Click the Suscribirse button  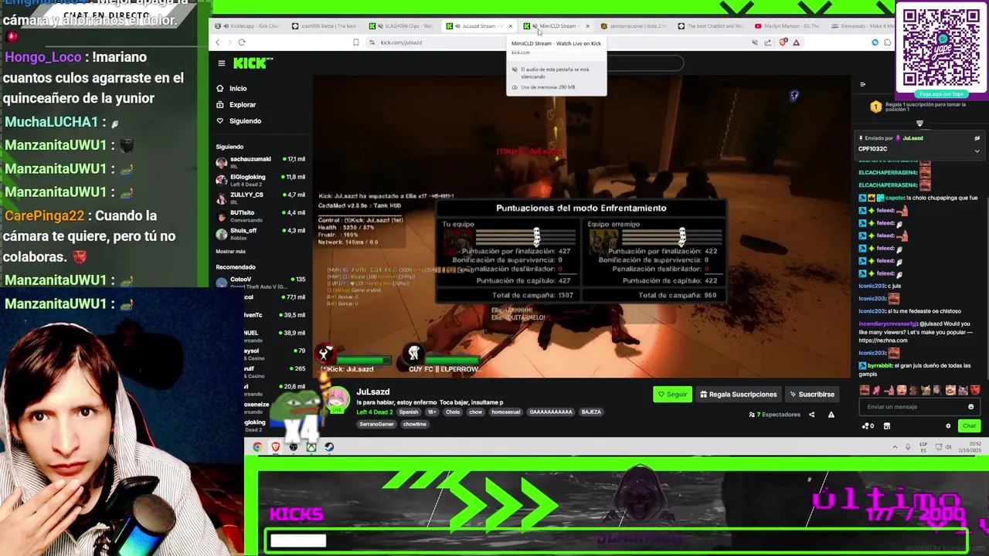(811, 394)
